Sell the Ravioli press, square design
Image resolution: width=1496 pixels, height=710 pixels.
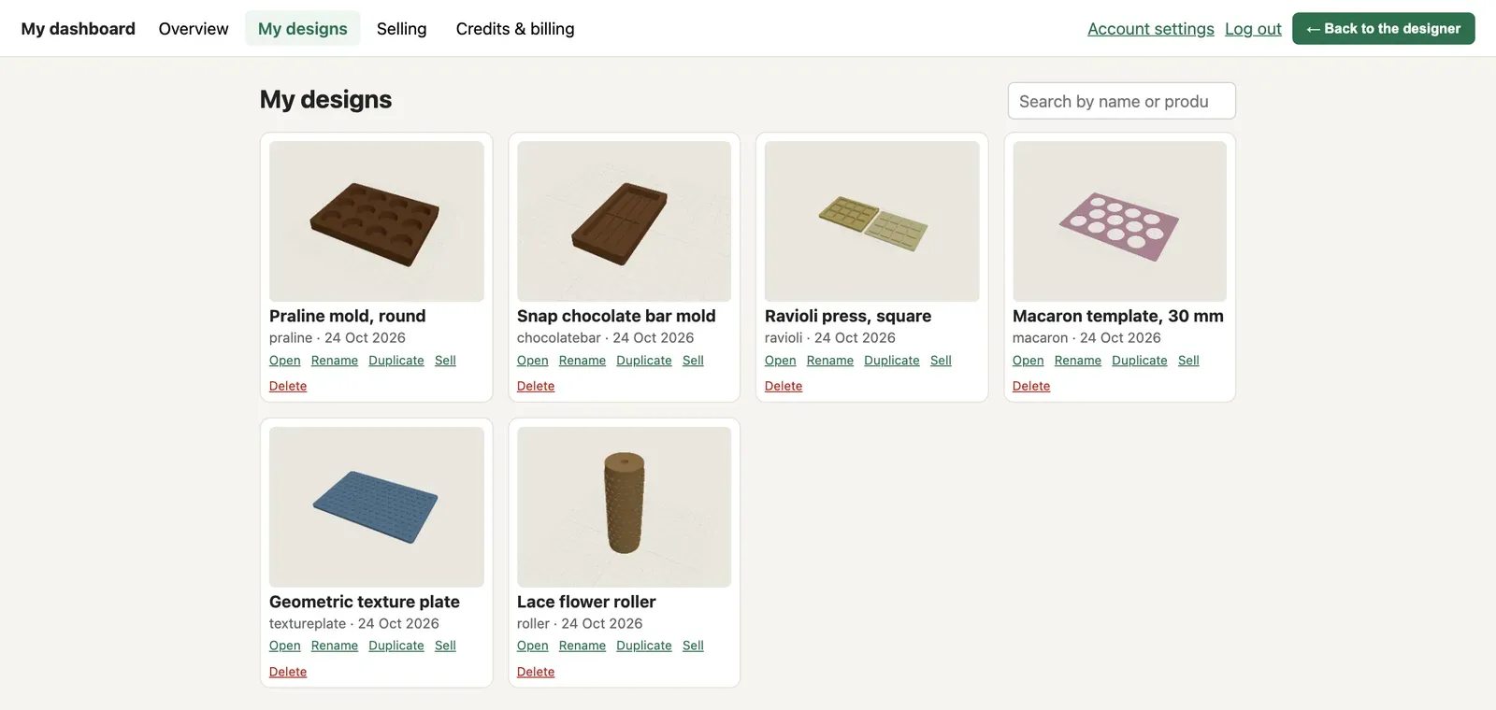(941, 361)
